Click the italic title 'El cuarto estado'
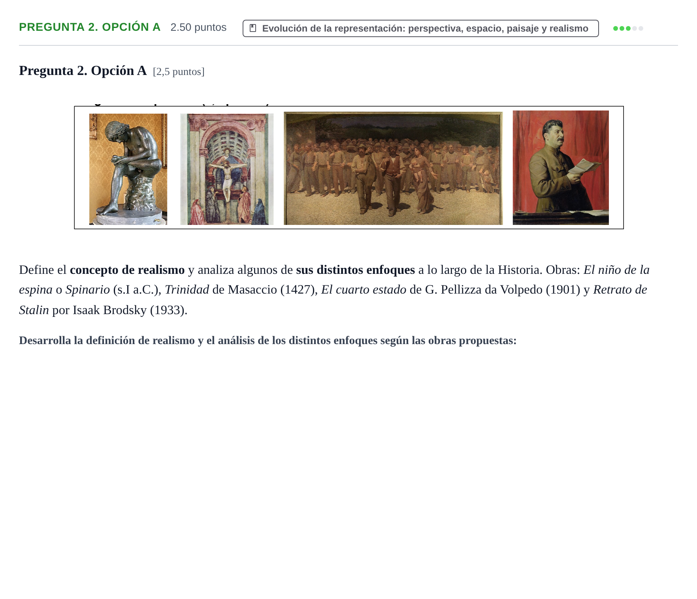 point(364,290)
